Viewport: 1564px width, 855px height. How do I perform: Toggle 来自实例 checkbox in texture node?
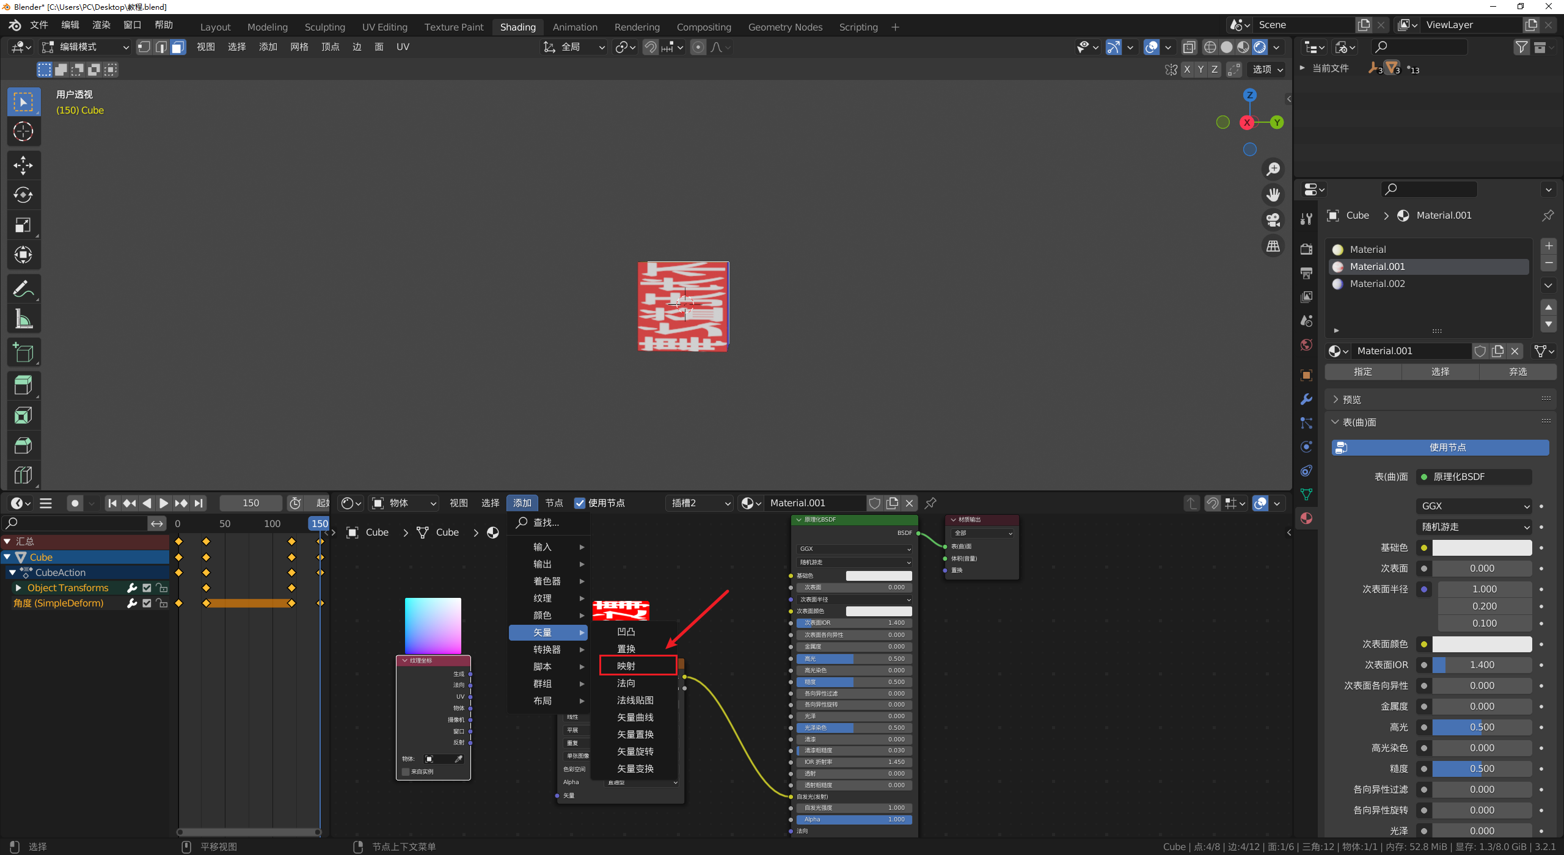[406, 772]
